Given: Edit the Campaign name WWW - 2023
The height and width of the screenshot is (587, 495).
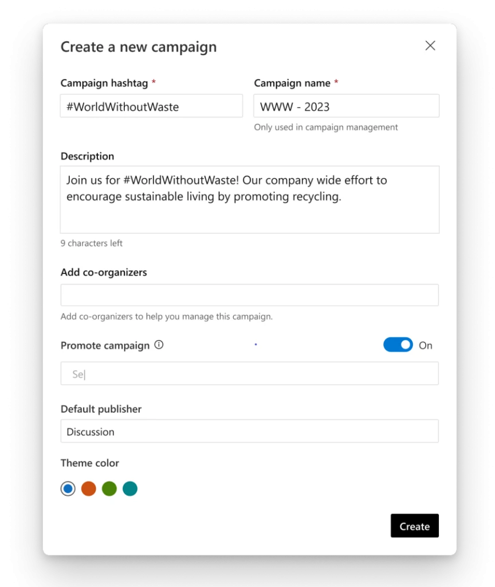Looking at the screenshot, I should (x=346, y=106).
